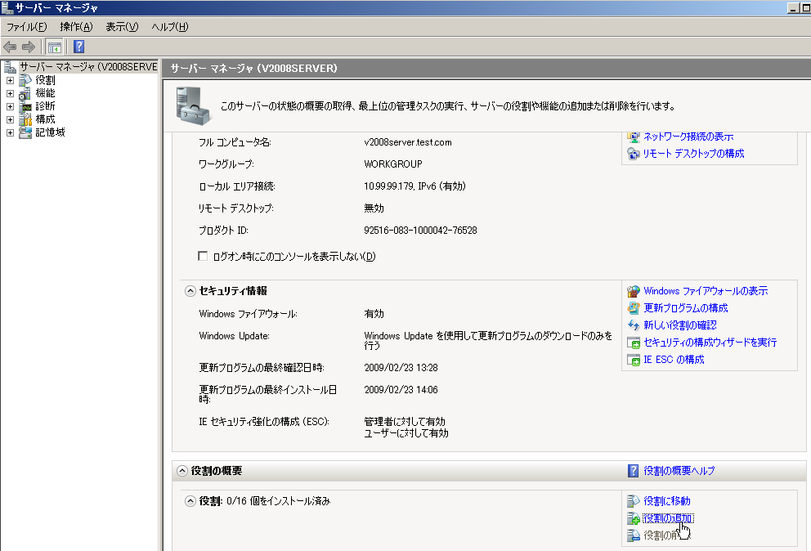Select 記憶域 in the tree

coord(50,132)
